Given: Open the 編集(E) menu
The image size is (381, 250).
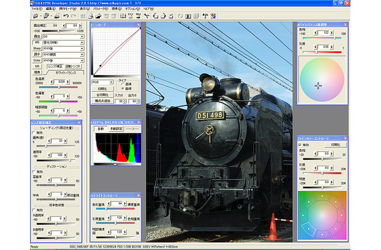Looking at the screenshot, I should coord(51,9).
